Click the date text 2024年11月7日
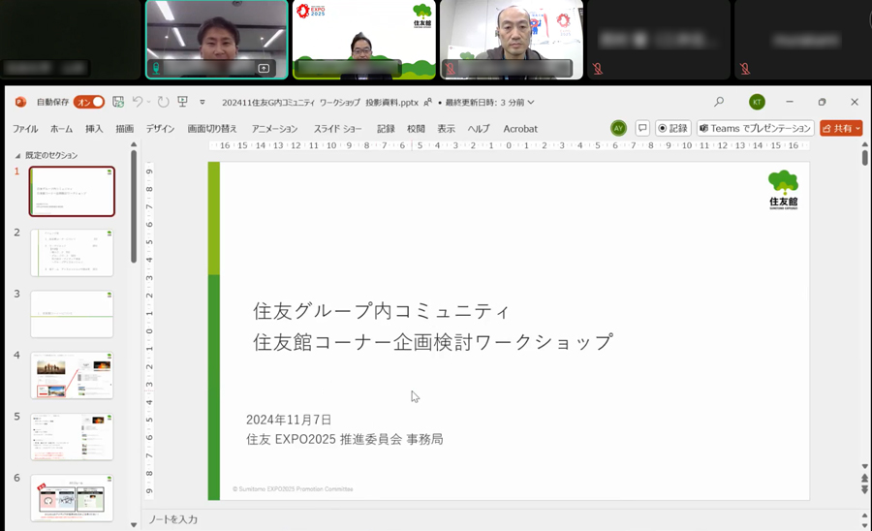Screen dimensions: 872x531 pos(289,420)
